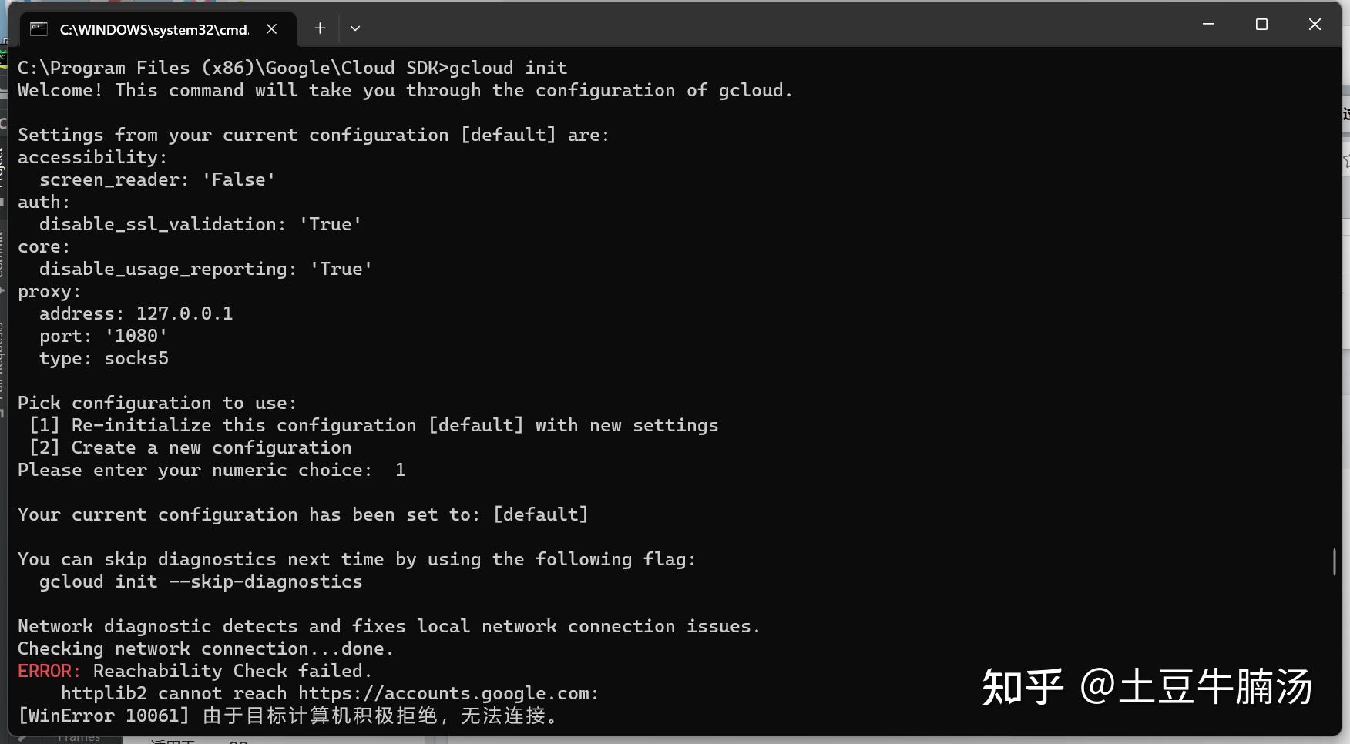
Task: Click the red ERROR: label
Action: pyautogui.click(x=49, y=671)
